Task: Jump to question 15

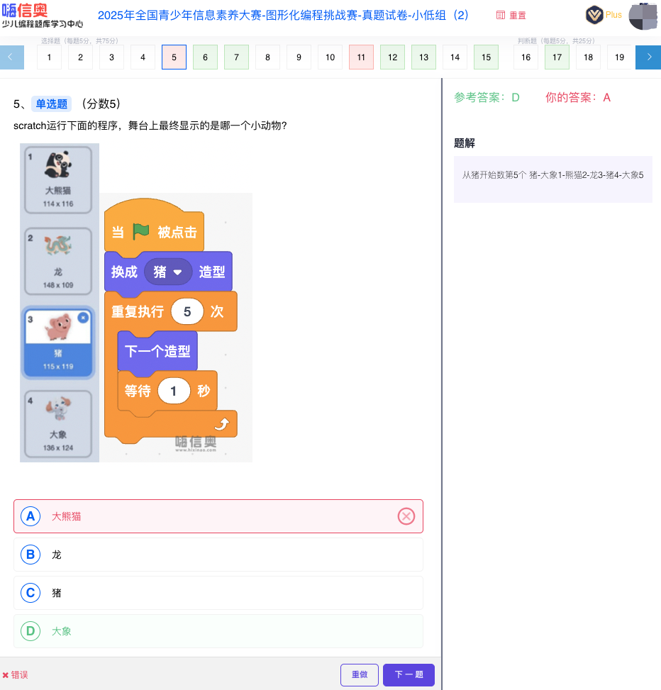Action: click(x=487, y=57)
